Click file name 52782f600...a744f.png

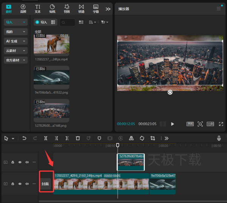pyautogui.click(x=51, y=126)
